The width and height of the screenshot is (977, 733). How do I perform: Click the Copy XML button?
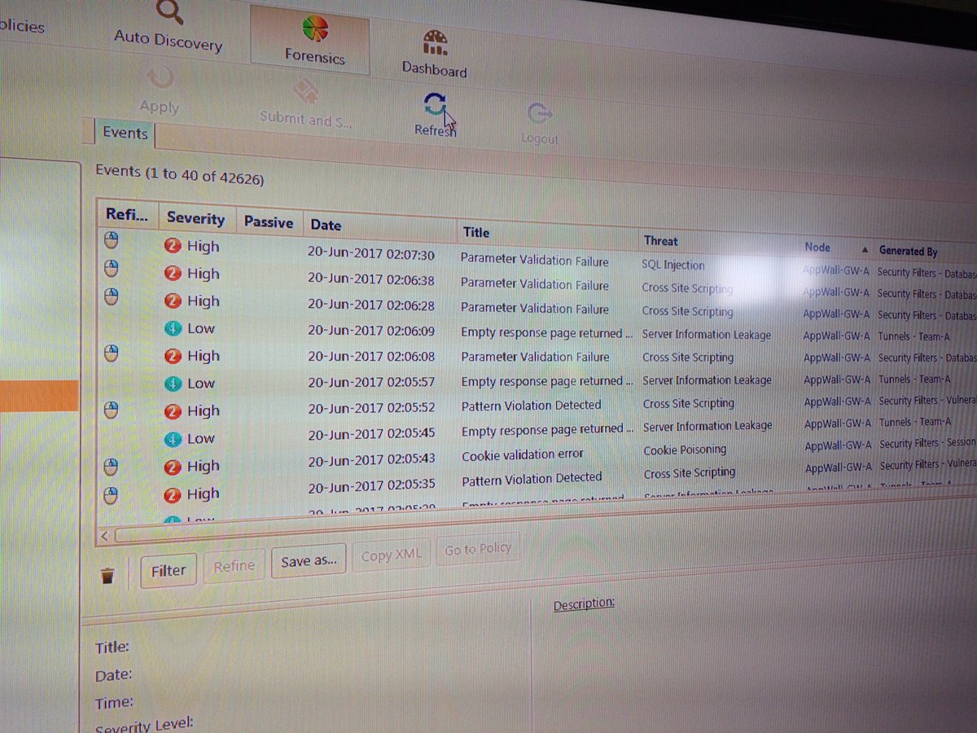pos(392,554)
